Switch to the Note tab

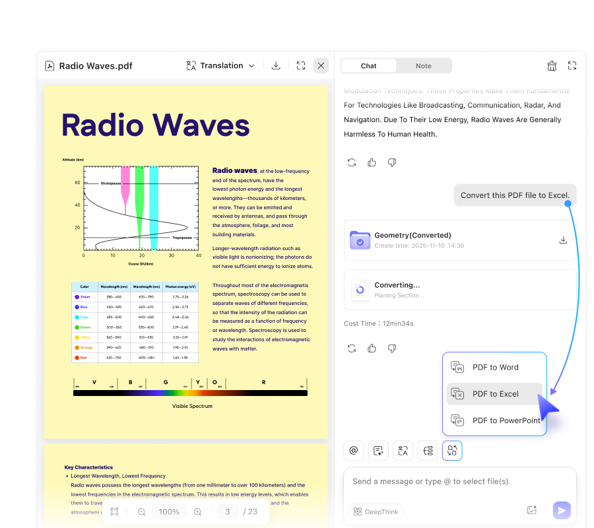[x=424, y=65]
